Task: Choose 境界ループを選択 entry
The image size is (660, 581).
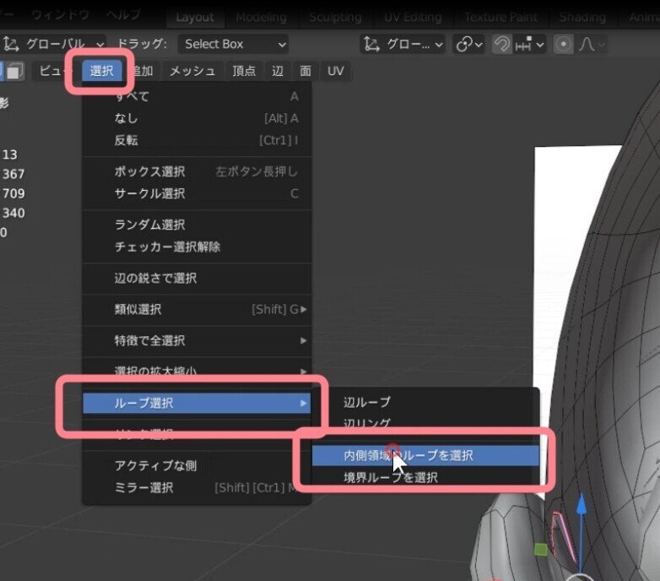Action: [425, 477]
